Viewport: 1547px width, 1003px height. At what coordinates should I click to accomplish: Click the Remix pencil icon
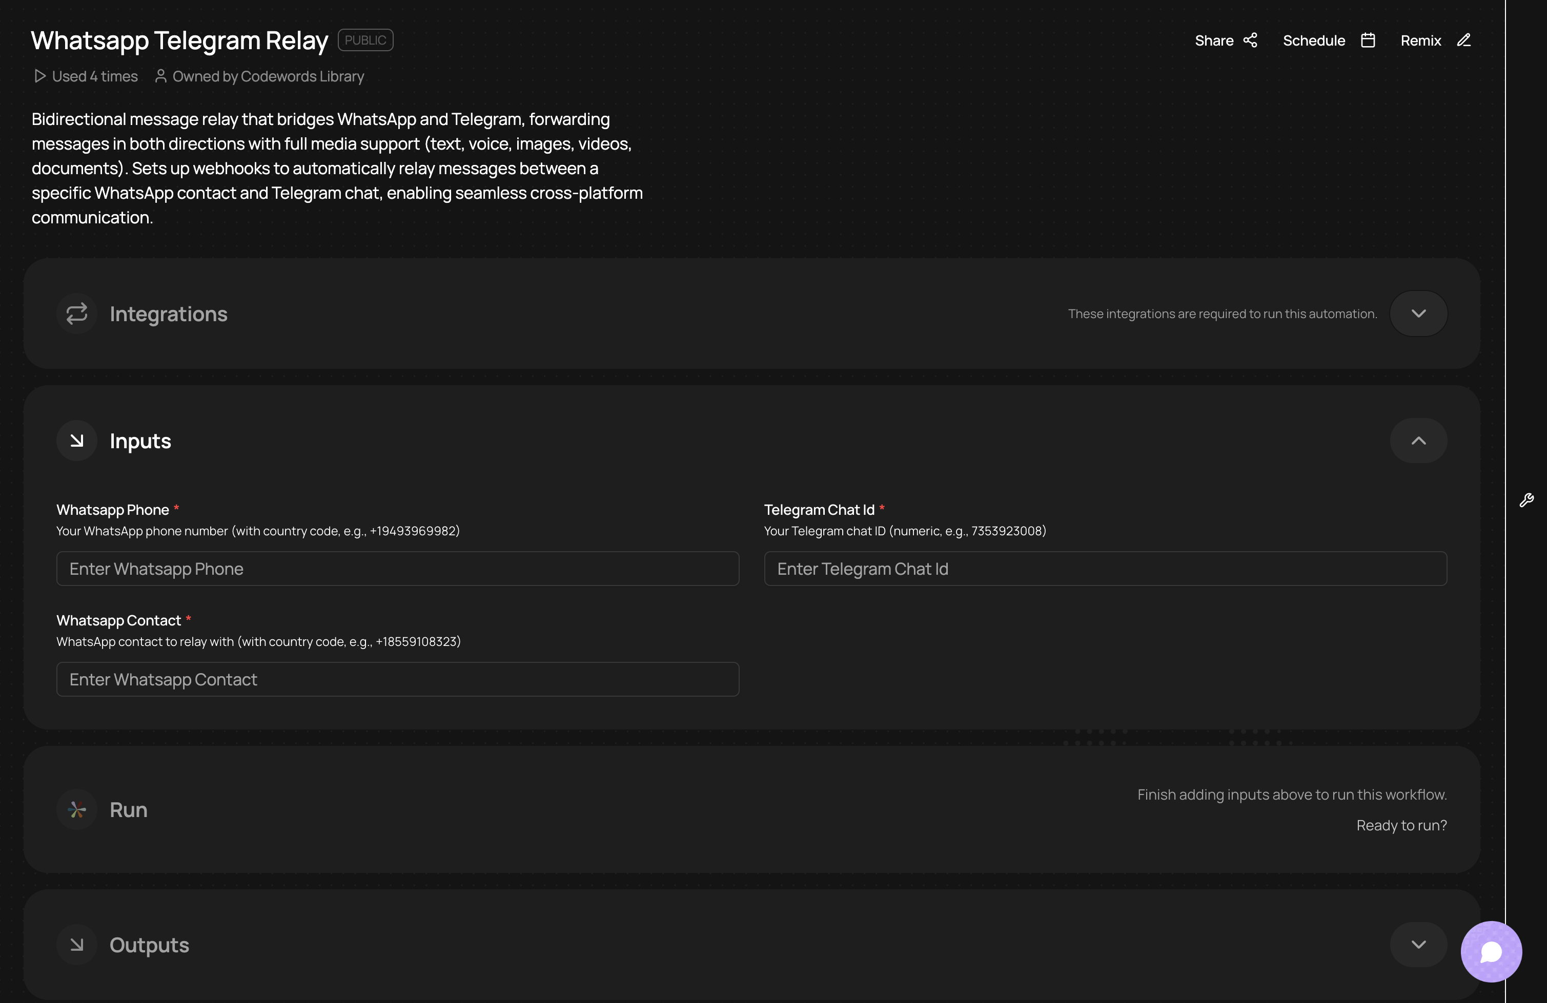[1463, 40]
